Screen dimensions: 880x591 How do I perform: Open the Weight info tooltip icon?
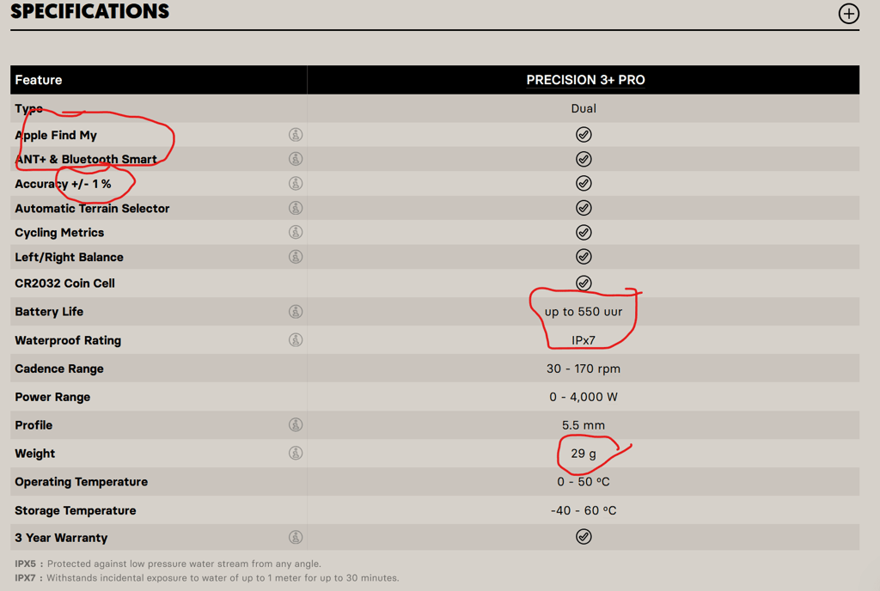pos(296,453)
